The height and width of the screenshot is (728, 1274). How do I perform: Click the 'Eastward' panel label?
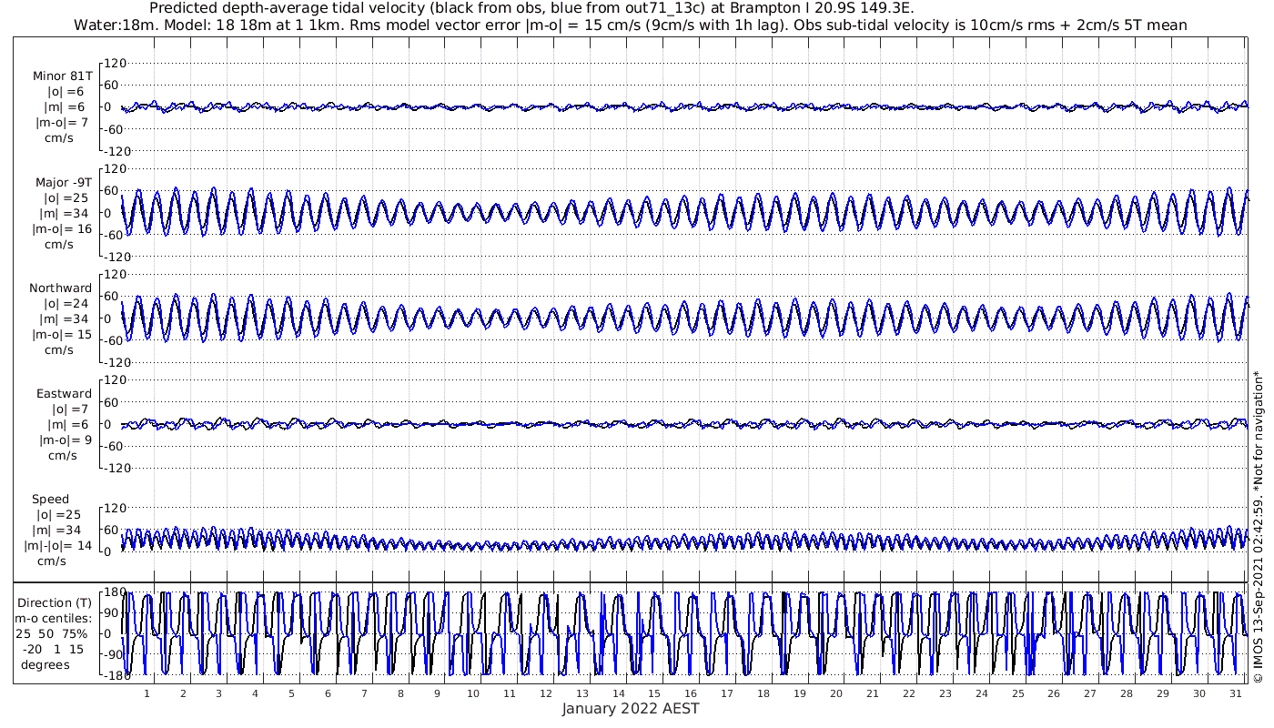pos(64,394)
